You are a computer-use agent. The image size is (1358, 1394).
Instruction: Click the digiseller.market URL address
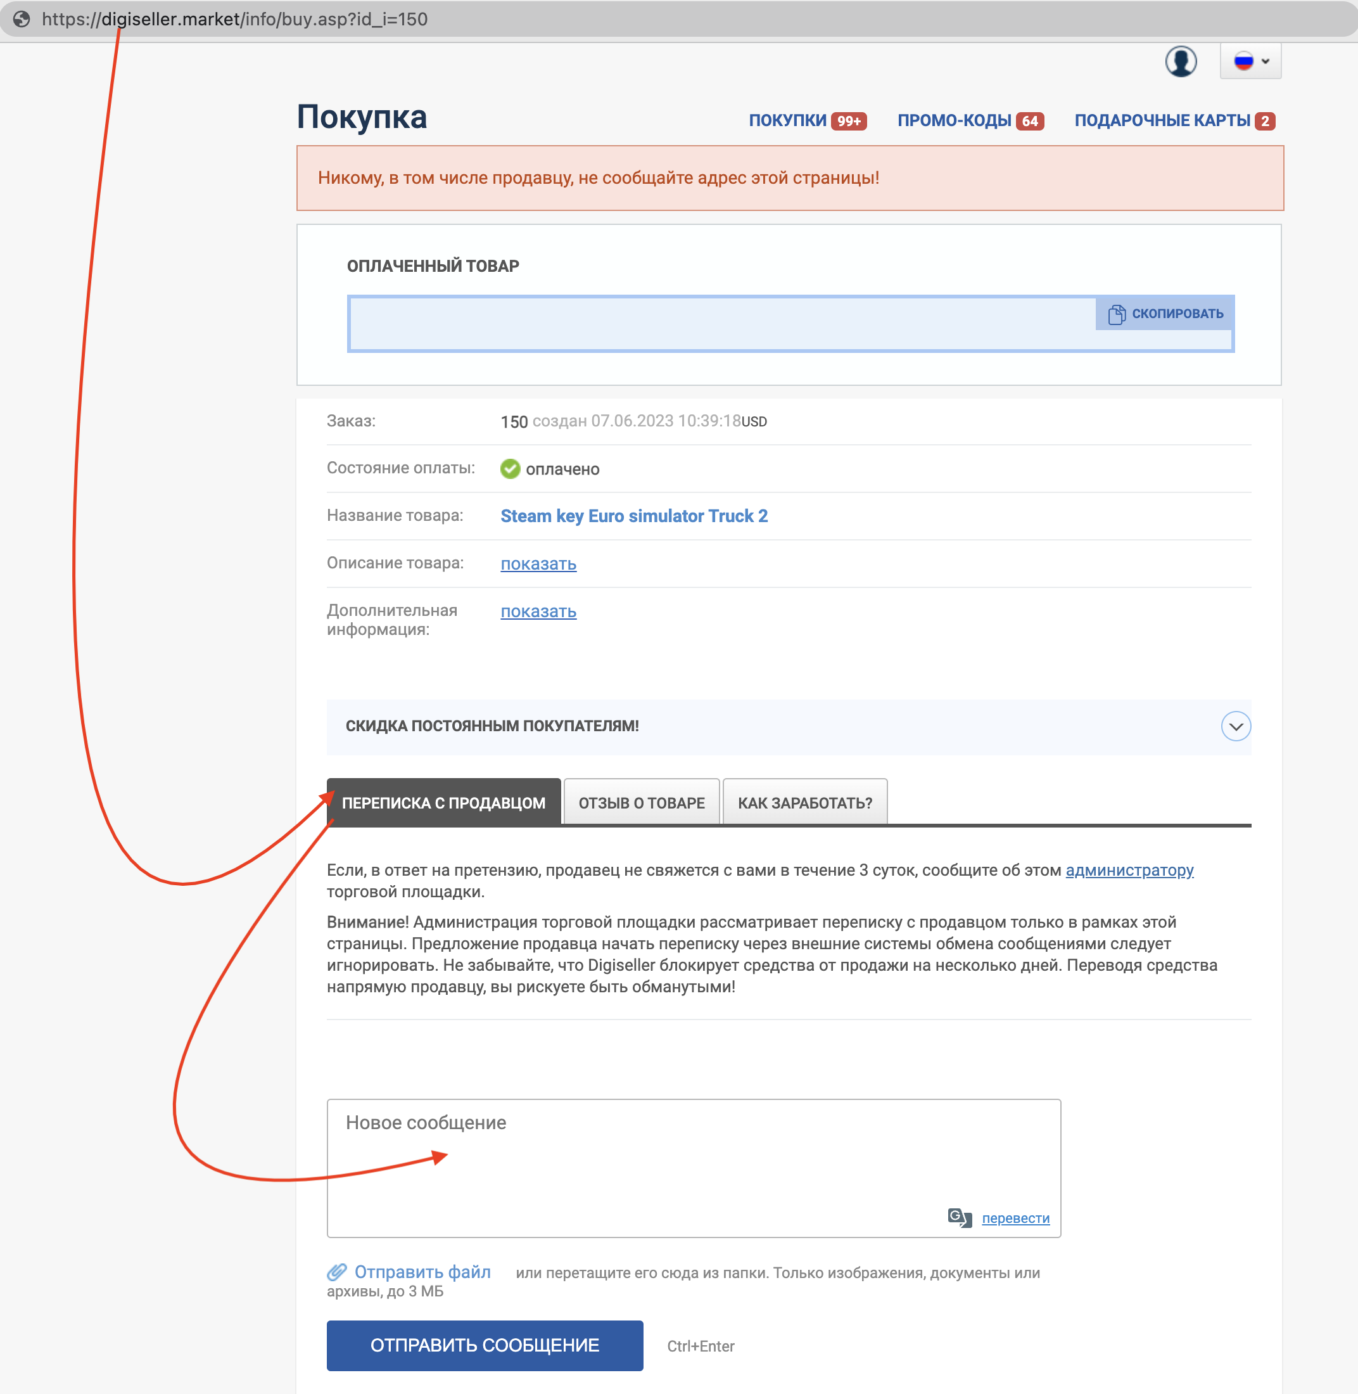pyautogui.click(x=234, y=19)
